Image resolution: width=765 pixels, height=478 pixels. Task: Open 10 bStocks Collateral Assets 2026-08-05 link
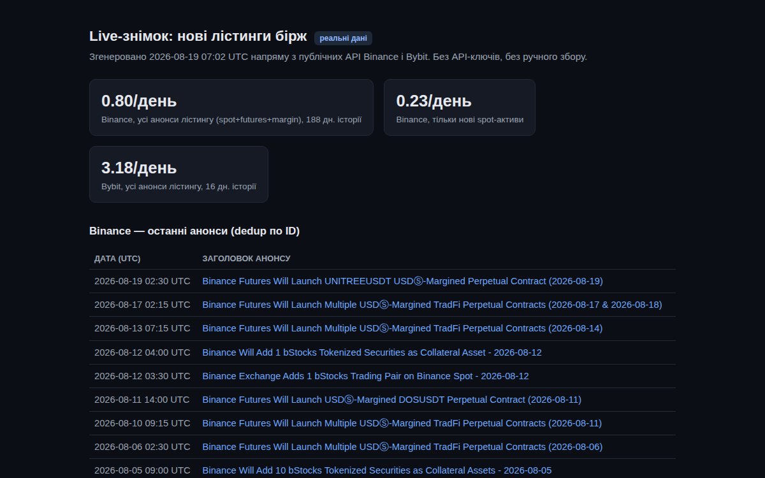click(377, 470)
